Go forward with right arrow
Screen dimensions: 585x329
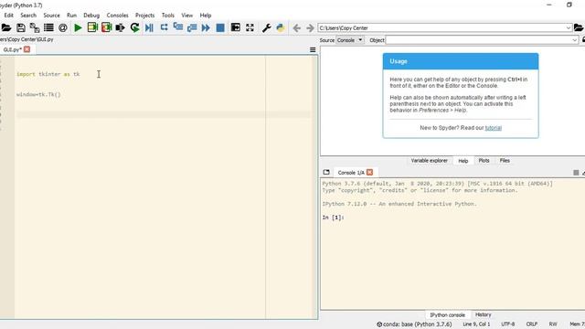pos(310,28)
